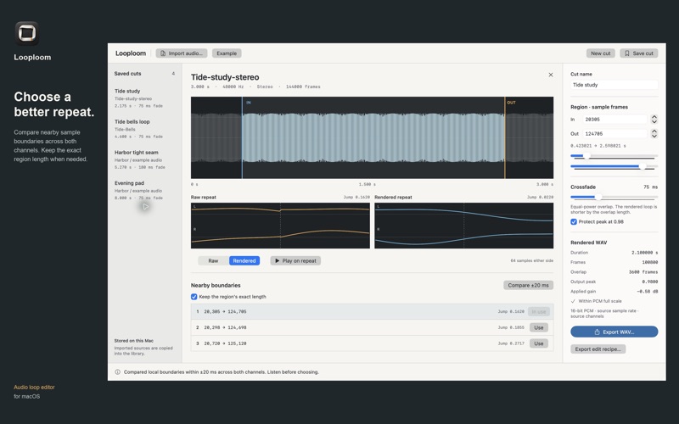Use boundary 20,298 → 124,698
The image size is (679, 424).
(x=539, y=327)
